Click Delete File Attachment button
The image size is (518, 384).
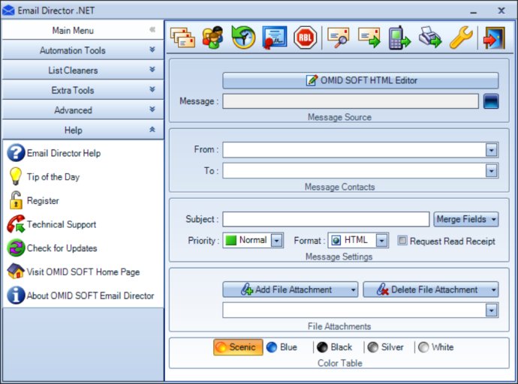coord(431,289)
